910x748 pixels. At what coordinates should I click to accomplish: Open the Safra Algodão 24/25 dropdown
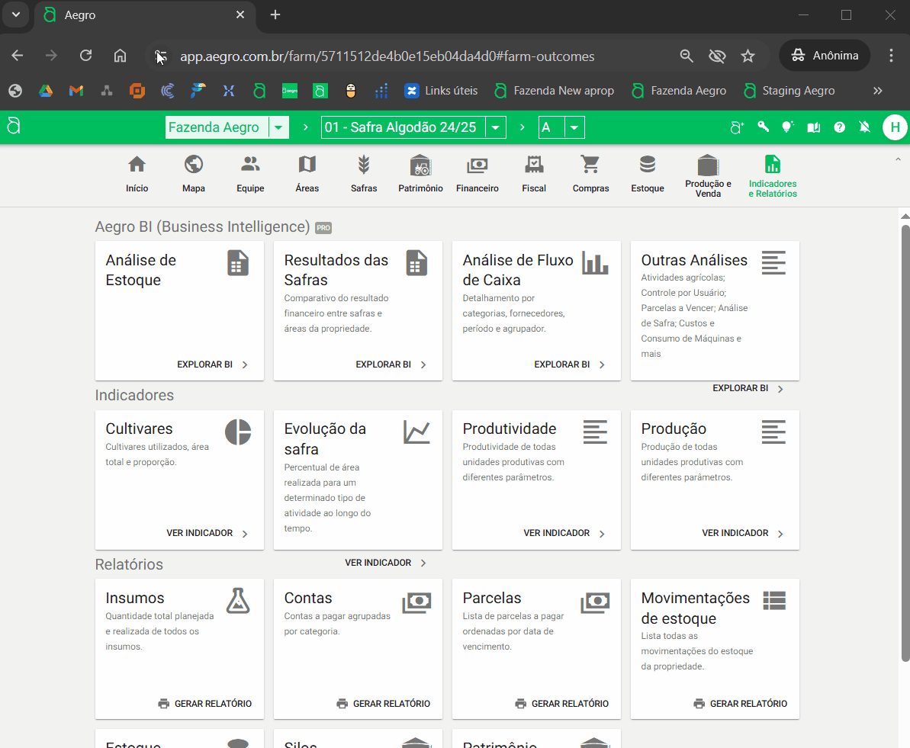[496, 127]
